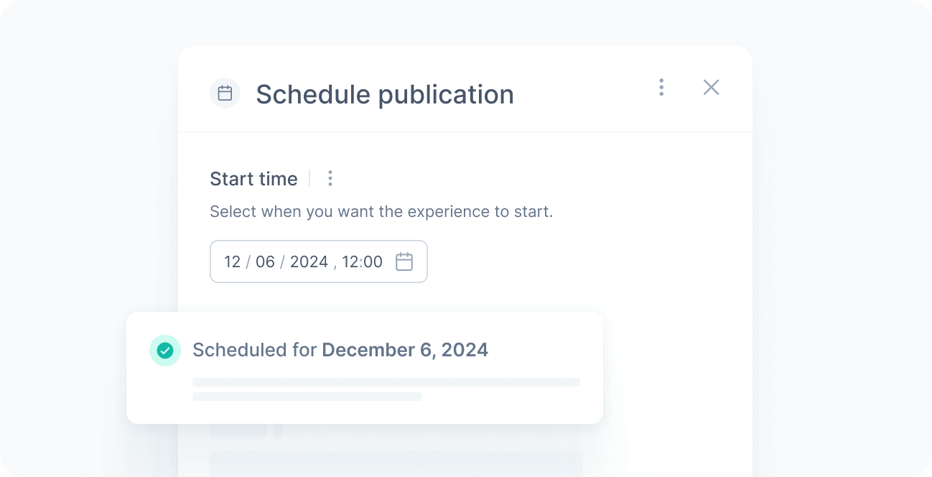Viewport: 932px width, 477px height.
Task: Click the small blurred block under the notification
Action: [x=238, y=432]
